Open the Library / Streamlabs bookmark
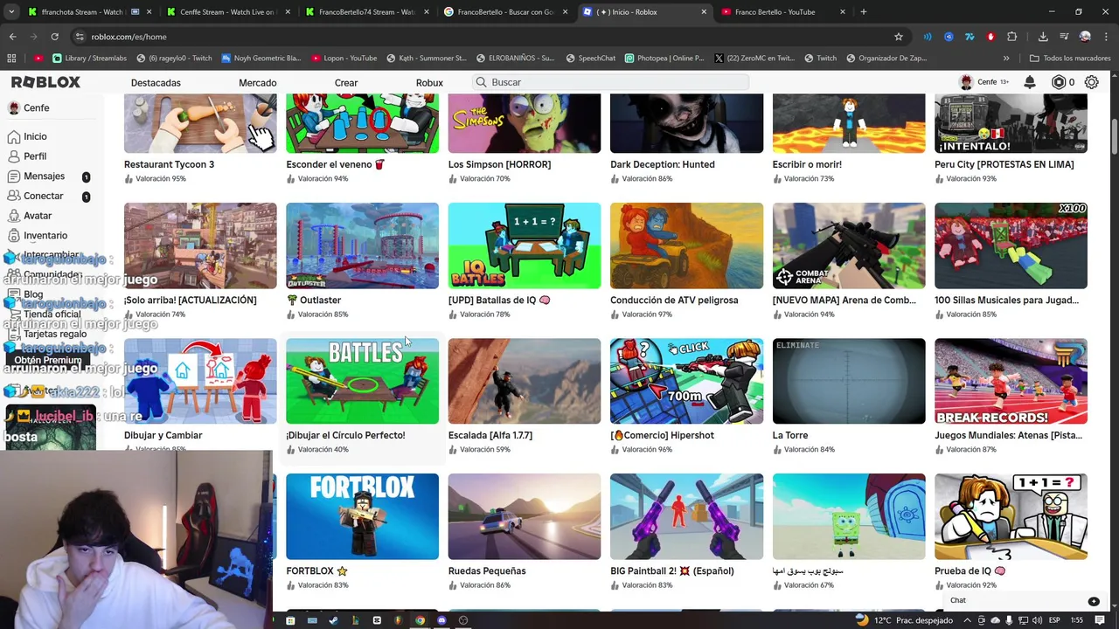Viewport: 1119px width, 629px height. [89, 59]
